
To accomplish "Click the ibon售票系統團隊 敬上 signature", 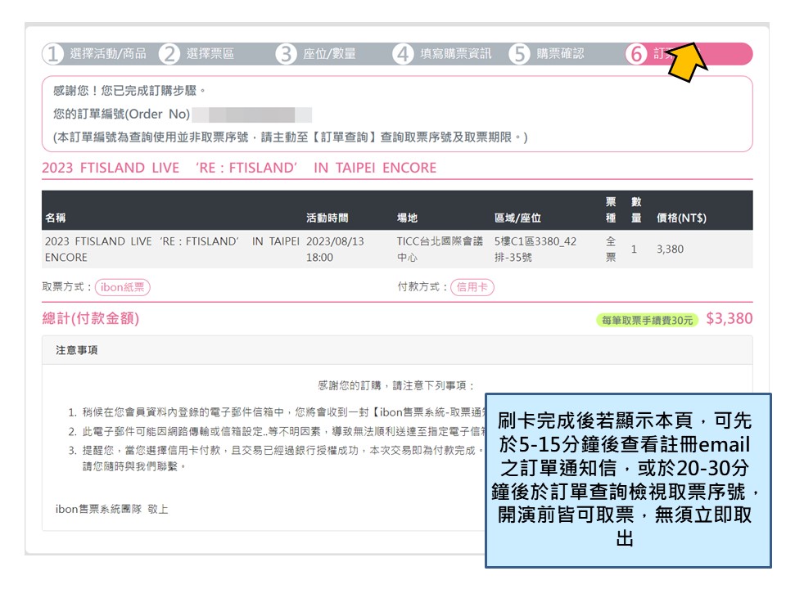I will tap(112, 510).
